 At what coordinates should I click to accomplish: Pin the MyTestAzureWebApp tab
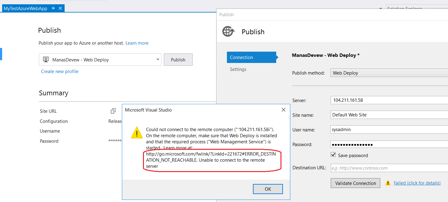[53, 9]
